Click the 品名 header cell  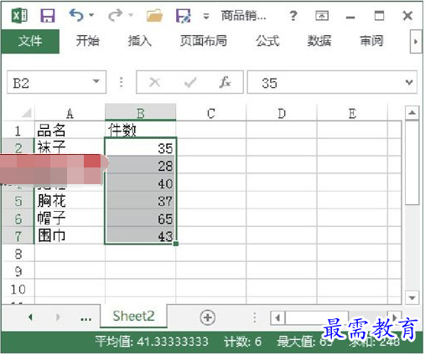pos(70,130)
